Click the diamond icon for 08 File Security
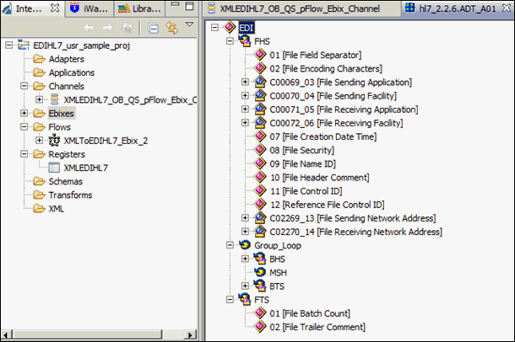 coord(260,150)
